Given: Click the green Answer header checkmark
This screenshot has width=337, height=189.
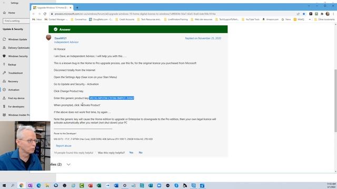Looking at the screenshot, I should coord(56,29).
